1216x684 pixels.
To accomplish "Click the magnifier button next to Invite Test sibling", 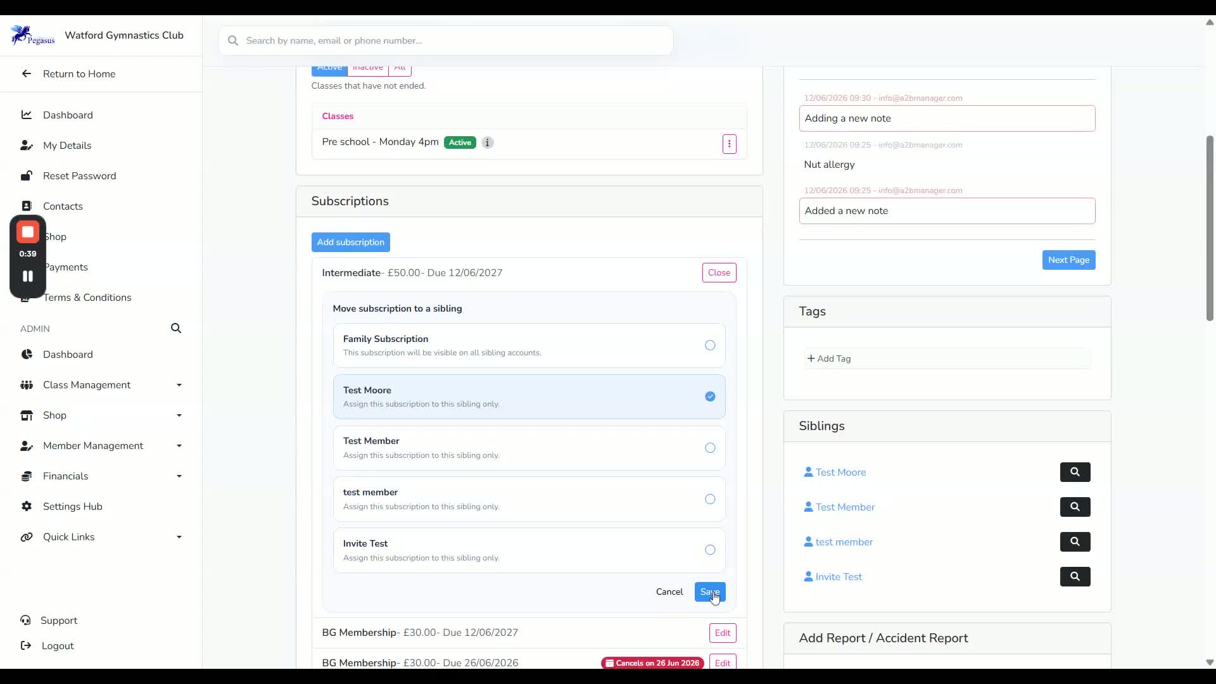I will tap(1075, 576).
